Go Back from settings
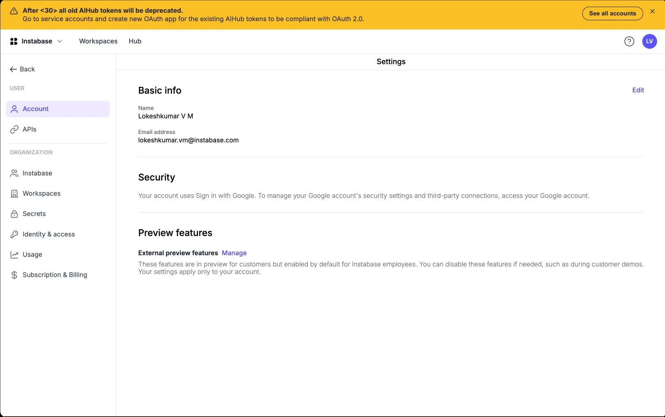Screen dimensions: 665x417 point(22,69)
